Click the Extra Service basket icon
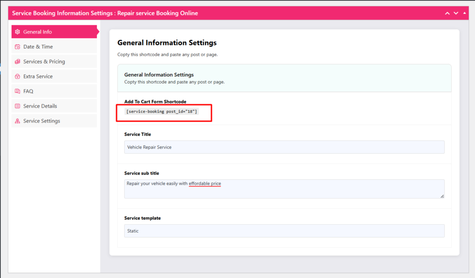Viewport: 475px width, 278px height. point(18,77)
